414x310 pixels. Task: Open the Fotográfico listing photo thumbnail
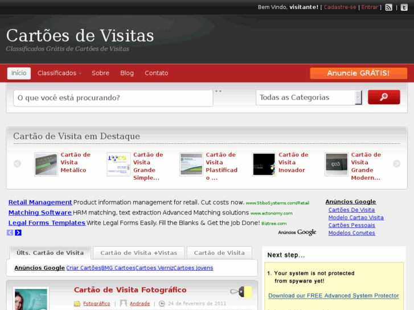(x=31, y=299)
